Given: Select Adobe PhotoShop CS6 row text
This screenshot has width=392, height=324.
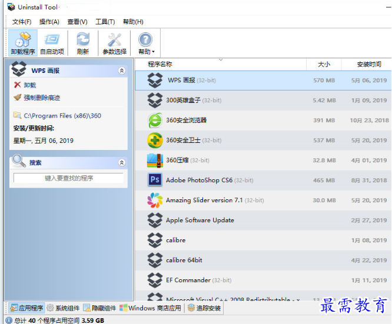Looking at the screenshot, I should 200,180.
